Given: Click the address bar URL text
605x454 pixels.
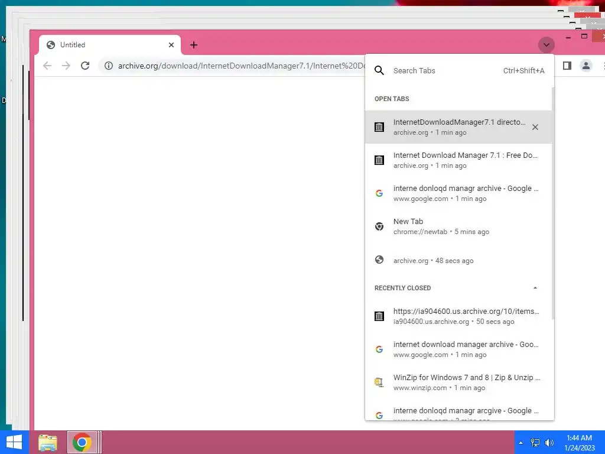Looking at the screenshot, I should (x=242, y=66).
